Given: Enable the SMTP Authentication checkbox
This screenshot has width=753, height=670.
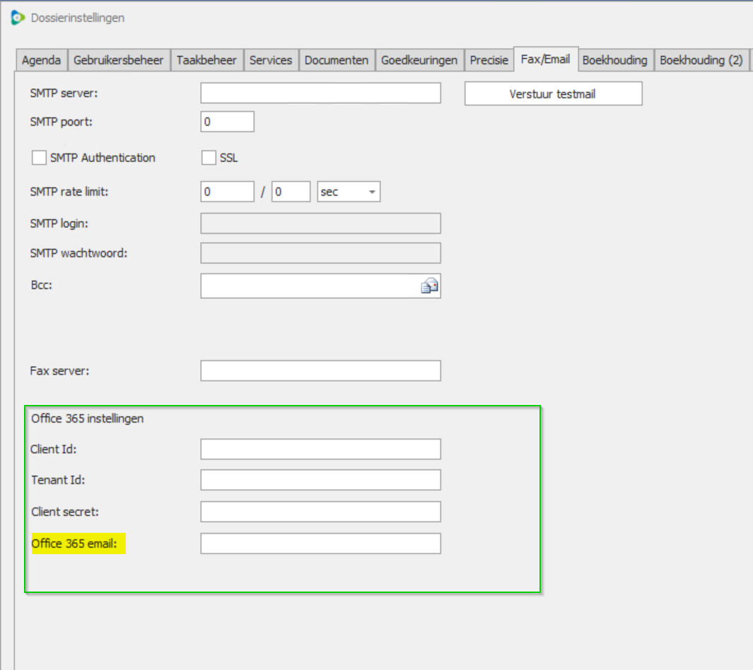Looking at the screenshot, I should 39,158.
